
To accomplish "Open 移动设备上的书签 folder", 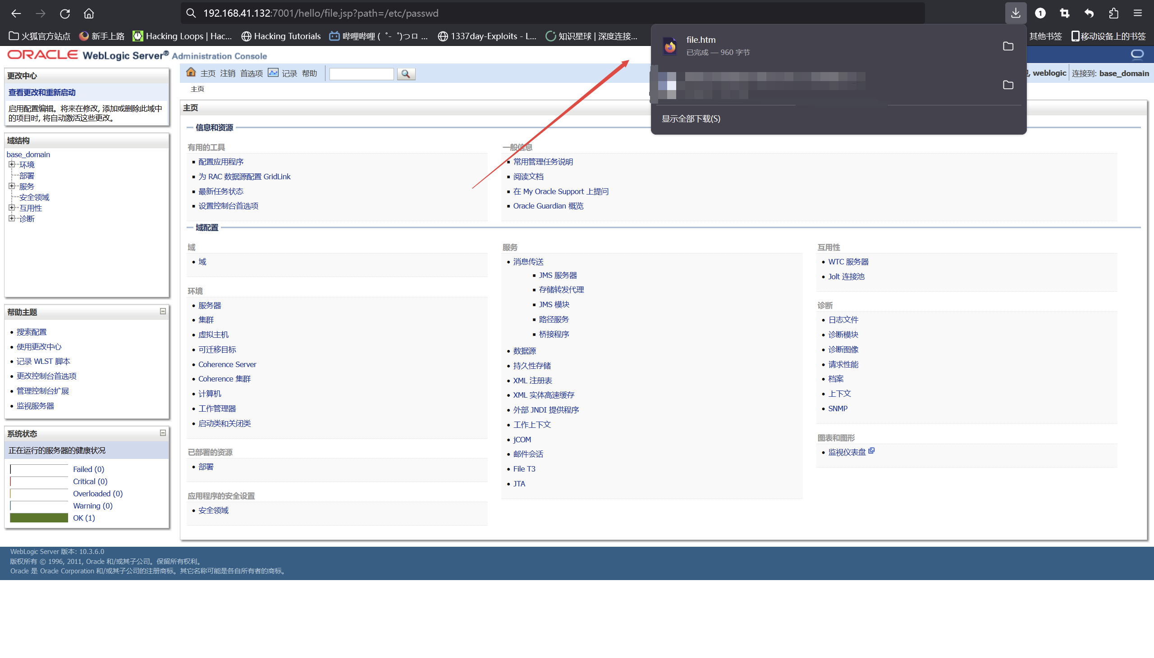I will 1109,36.
